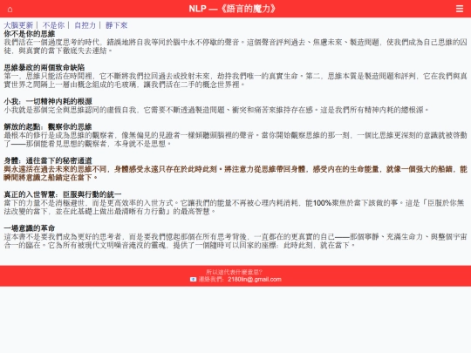
Task: Click heading 你不是你的思維
Action: (30, 34)
